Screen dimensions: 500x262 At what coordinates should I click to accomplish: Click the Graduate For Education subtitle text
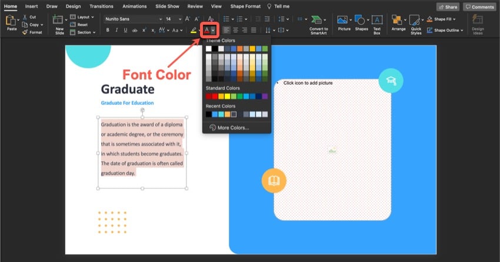click(x=127, y=103)
